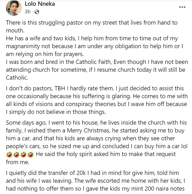Click the second laughing emoji
Viewport: 192px width, 194px height.
(x=15, y=154)
